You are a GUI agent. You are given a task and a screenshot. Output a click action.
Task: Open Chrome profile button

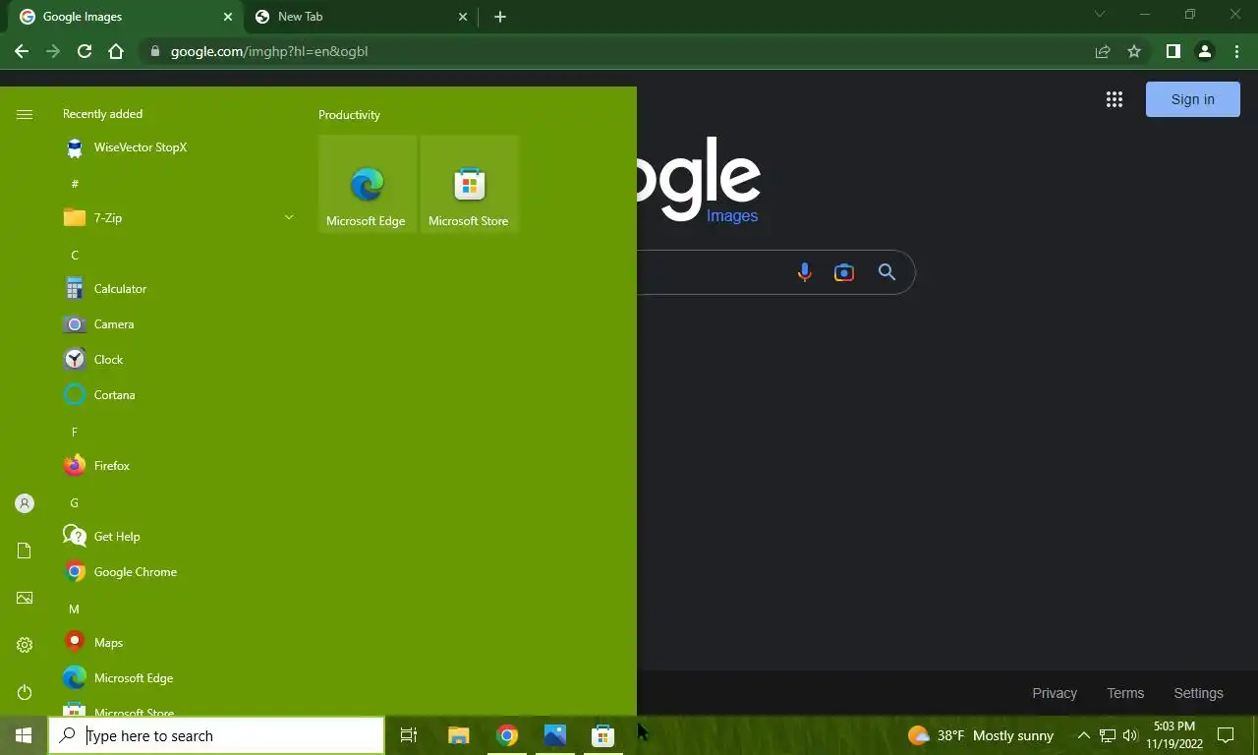pyautogui.click(x=1205, y=51)
